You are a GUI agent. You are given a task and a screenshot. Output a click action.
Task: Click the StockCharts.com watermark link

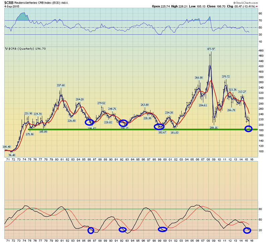[246, 3]
